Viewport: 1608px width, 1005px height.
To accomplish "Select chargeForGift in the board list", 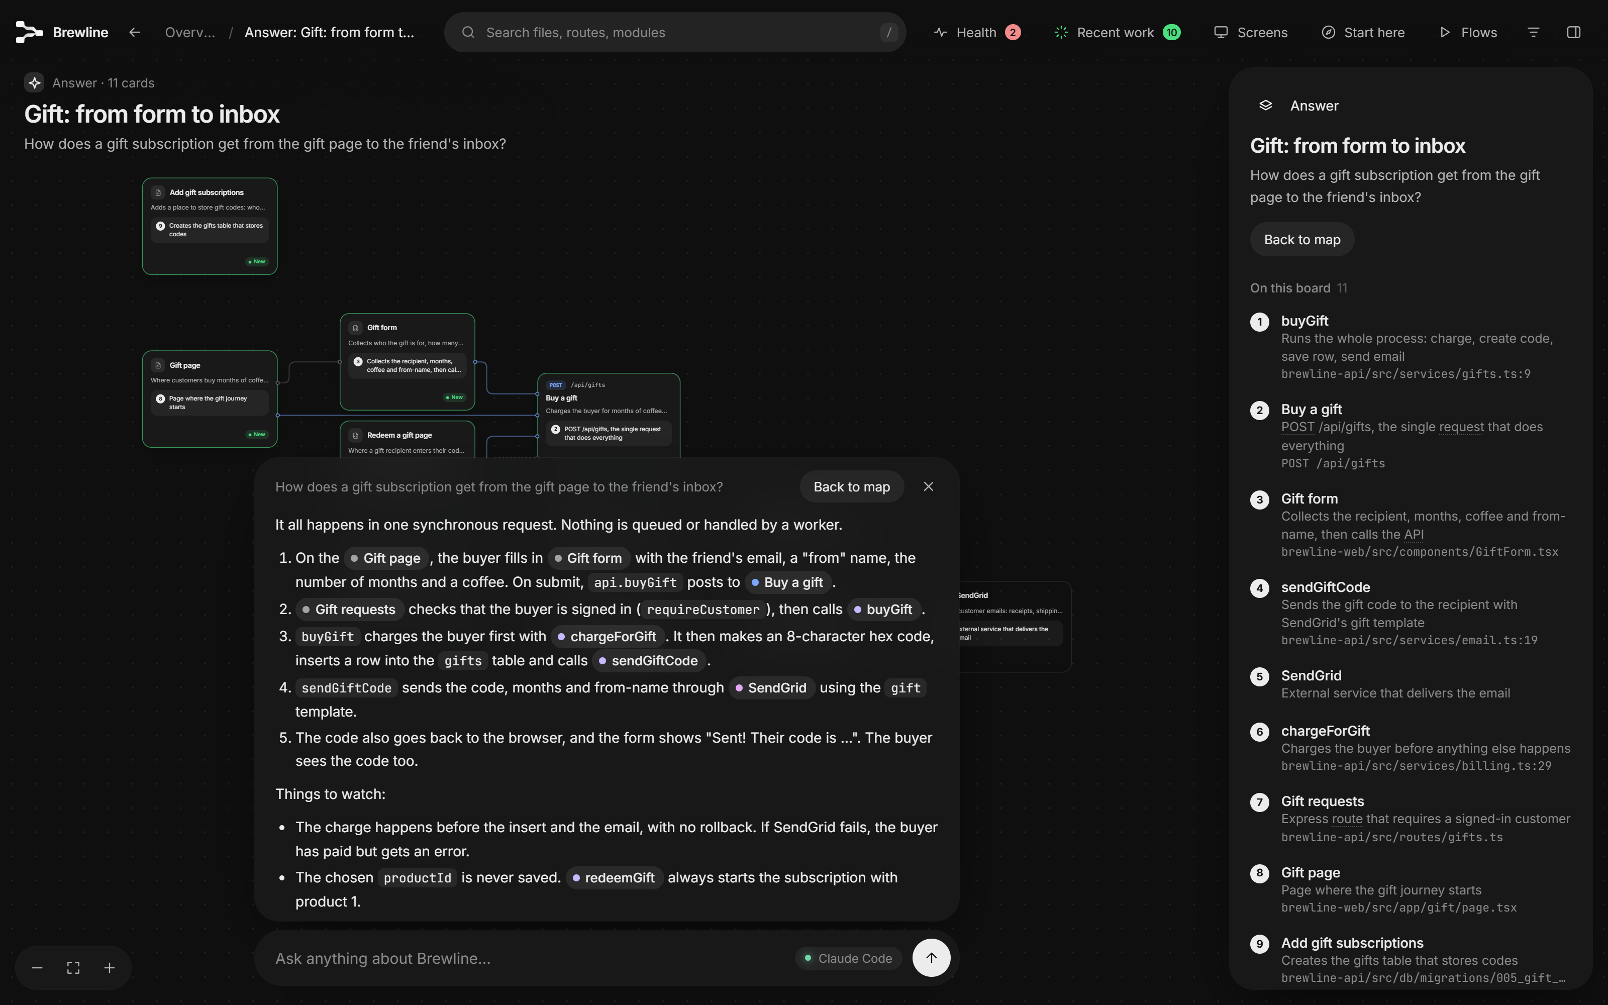I will click(1411, 748).
